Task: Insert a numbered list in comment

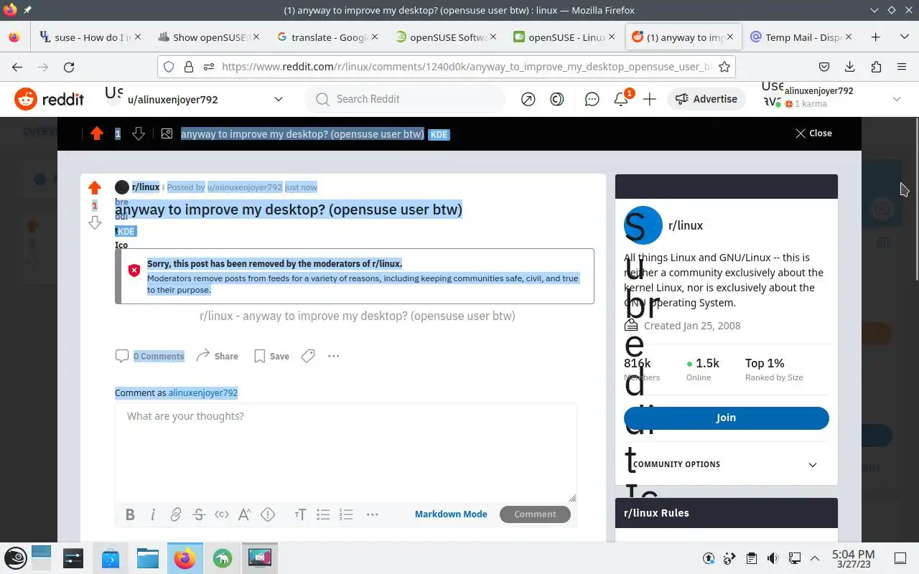Action: pyautogui.click(x=346, y=514)
